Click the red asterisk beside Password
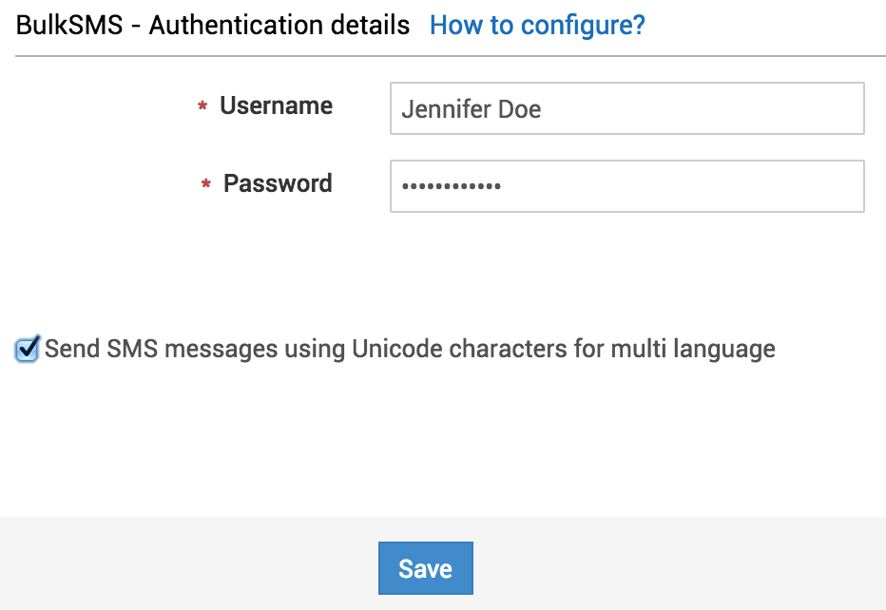Viewport: 886px width, 610px height. (x=206, y=186)
